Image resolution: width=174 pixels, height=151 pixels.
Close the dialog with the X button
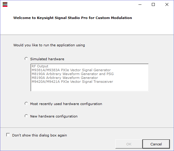(x=167, y=4)
